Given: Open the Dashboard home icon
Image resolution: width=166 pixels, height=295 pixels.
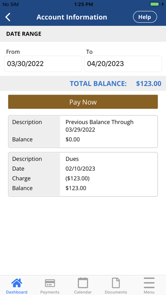Looking at the screenshot, I should (x=17, y=283).
